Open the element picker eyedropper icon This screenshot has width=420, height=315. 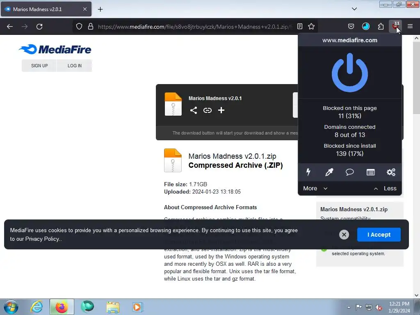tap(329, 172)
